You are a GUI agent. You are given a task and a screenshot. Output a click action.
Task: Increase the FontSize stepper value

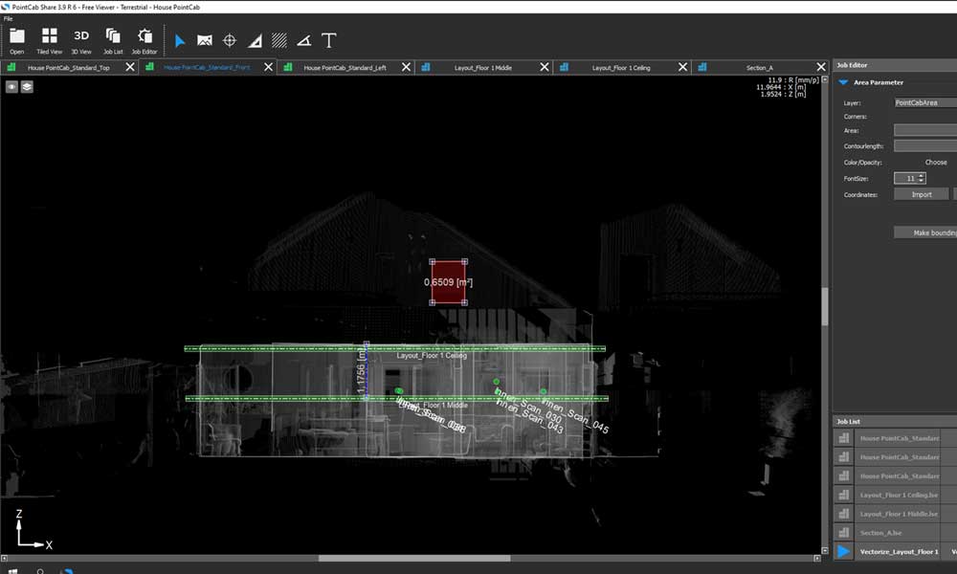[922, 175]
